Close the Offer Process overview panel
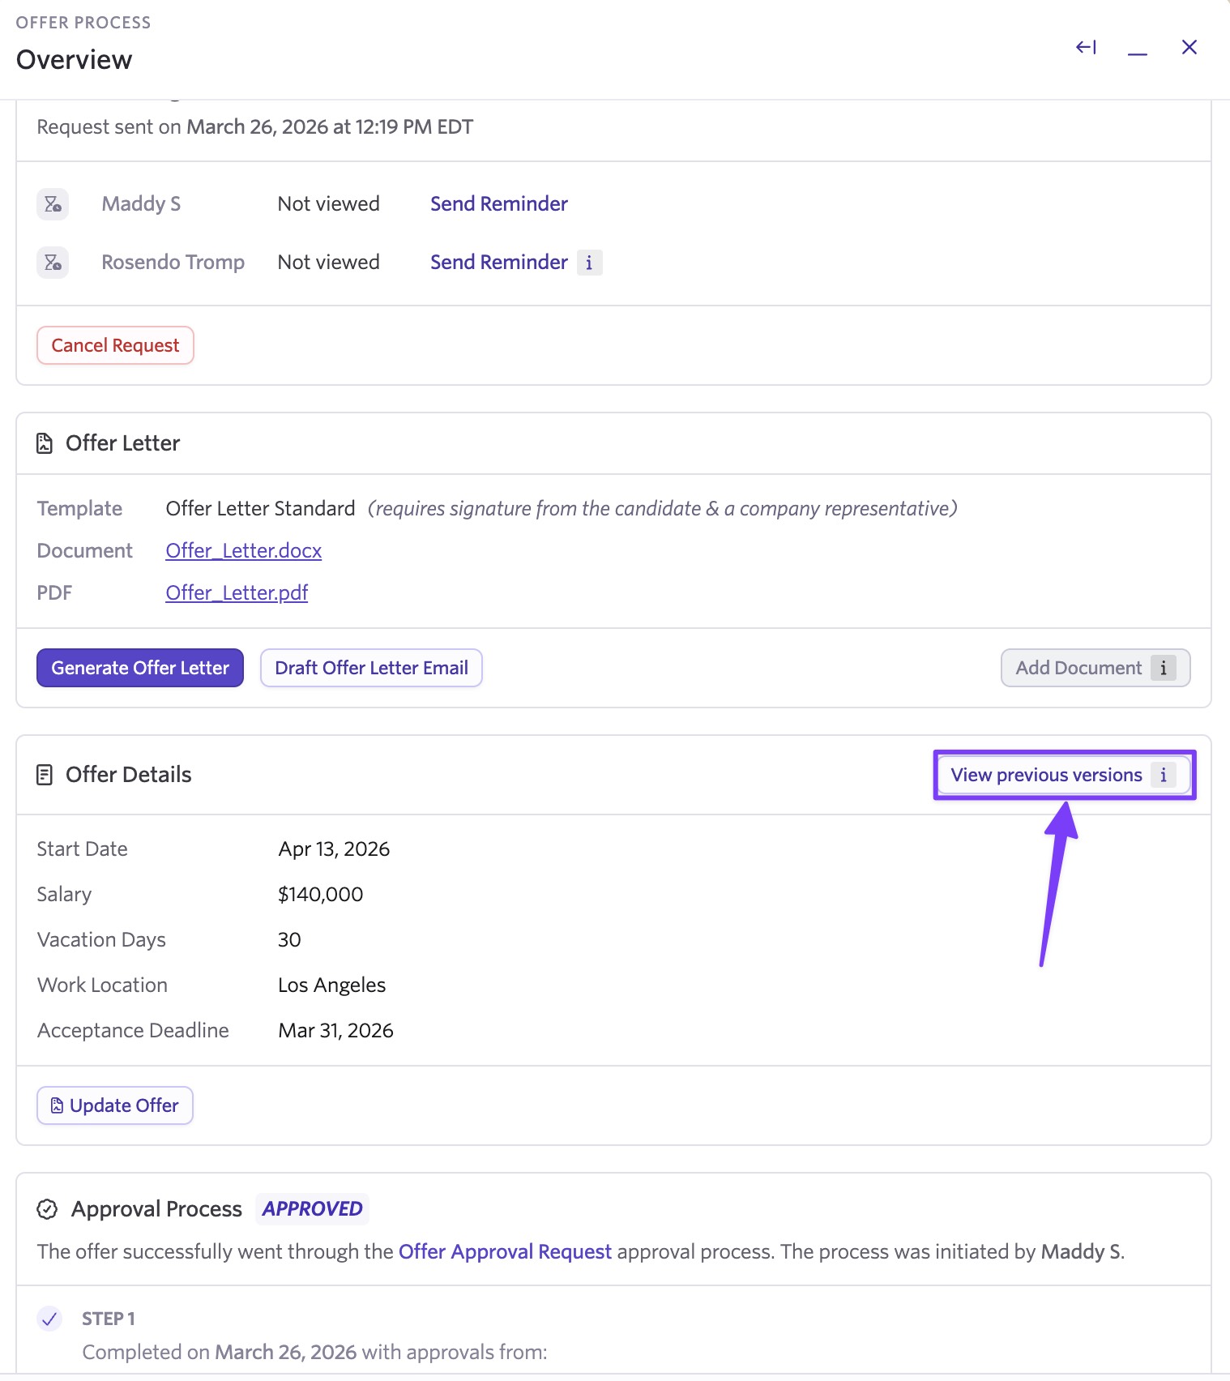Image resolution: width=1230 pixels, height=1381 pixels. coord(1189,48)
